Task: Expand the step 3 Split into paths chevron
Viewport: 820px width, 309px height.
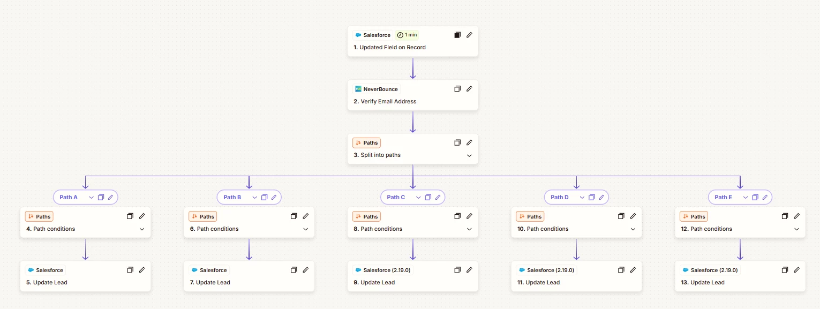Action: (x=469, y=155)
